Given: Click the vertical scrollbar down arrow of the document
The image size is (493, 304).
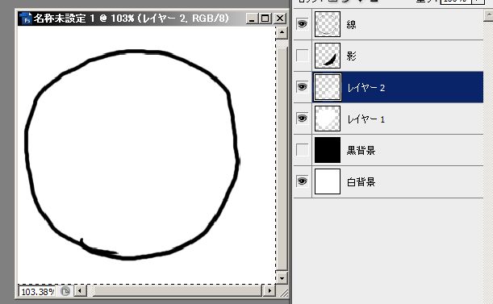Looking at the screenshot, I should coord(282,277).
